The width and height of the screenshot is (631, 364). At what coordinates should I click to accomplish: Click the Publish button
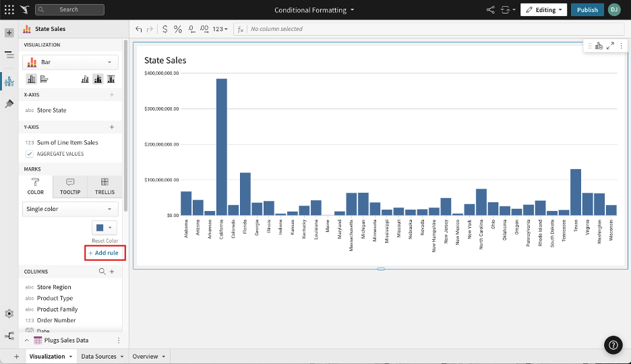[587, 10]
